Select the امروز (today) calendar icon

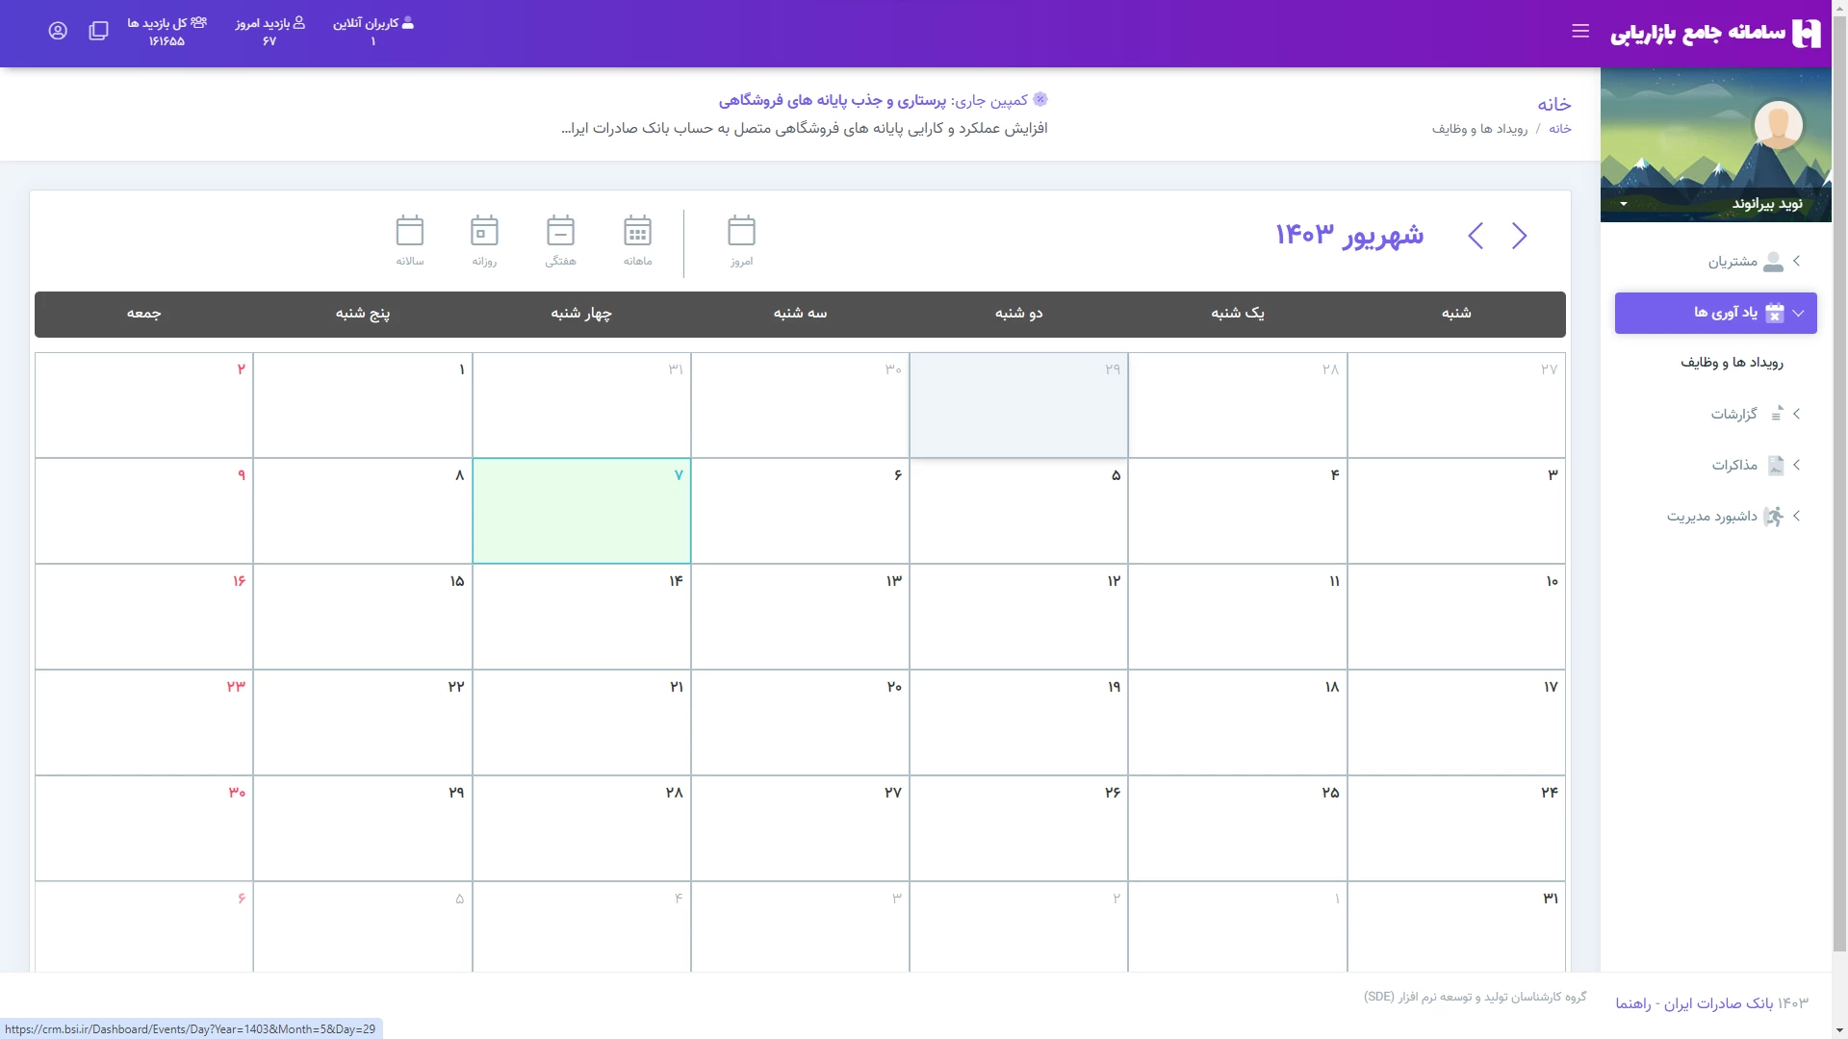tap(741, 231)
